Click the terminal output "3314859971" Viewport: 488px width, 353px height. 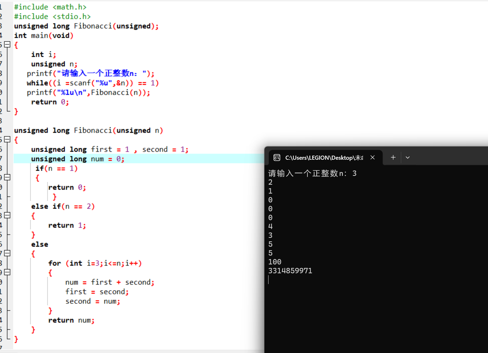coord(290,271)
